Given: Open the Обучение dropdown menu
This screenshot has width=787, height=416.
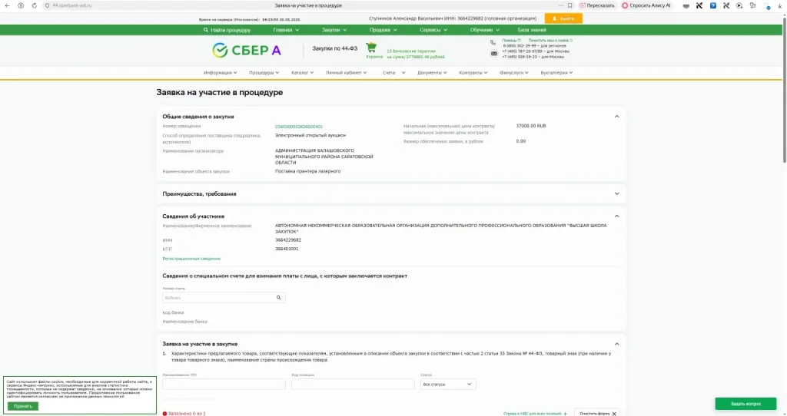Looking at the screenshot, I should 484,30.
